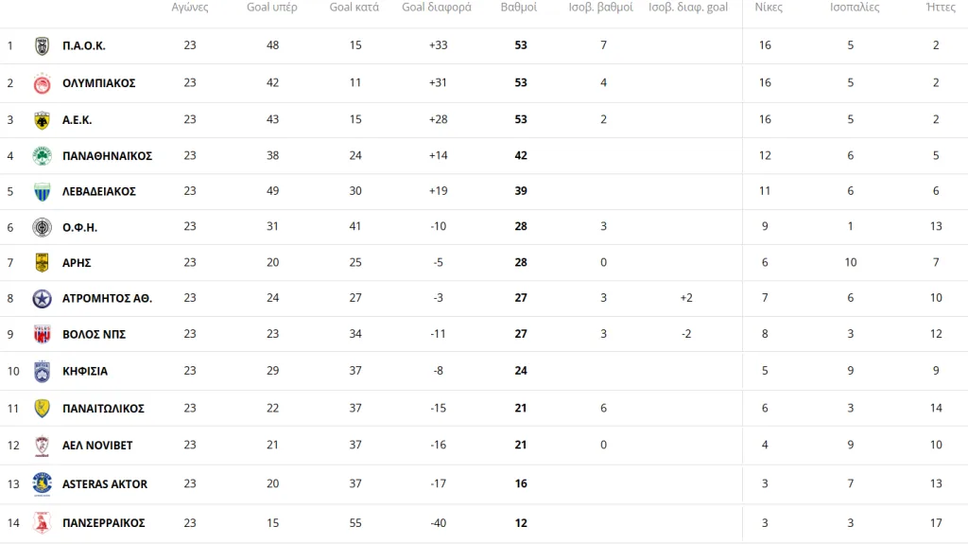The width and height of the screenshot is (968, 544).
Task: Click the Αγώνες column header
Action: pos(190,8)
